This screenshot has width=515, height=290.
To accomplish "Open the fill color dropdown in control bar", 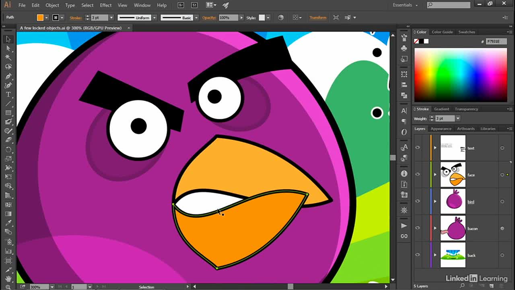I will pos(47,18).
